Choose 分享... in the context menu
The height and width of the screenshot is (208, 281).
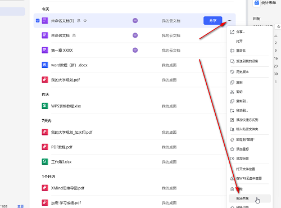250,32
